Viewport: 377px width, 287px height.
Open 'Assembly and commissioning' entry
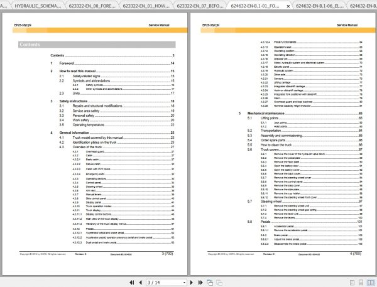281,136
